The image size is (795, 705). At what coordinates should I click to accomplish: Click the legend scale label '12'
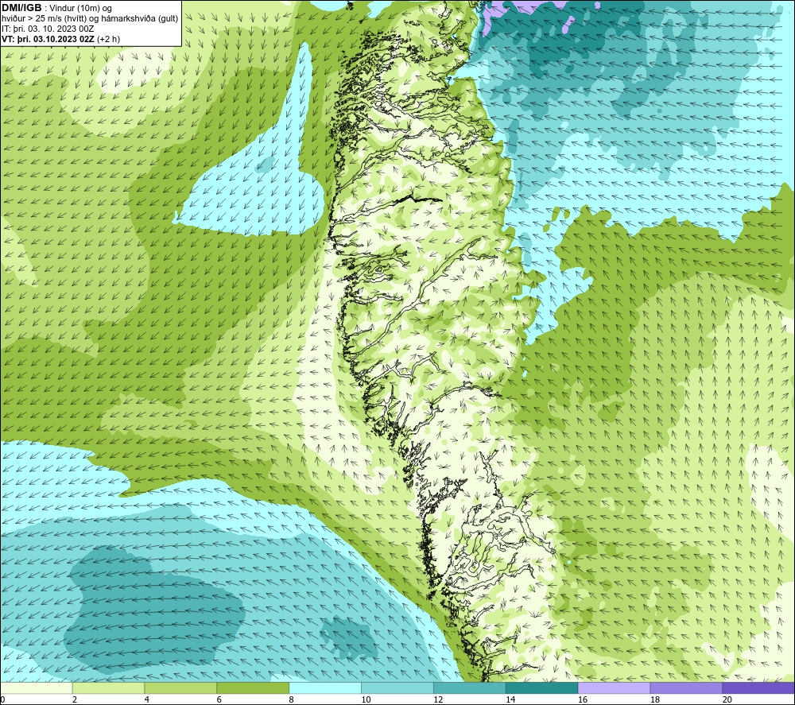click(438, 699)
